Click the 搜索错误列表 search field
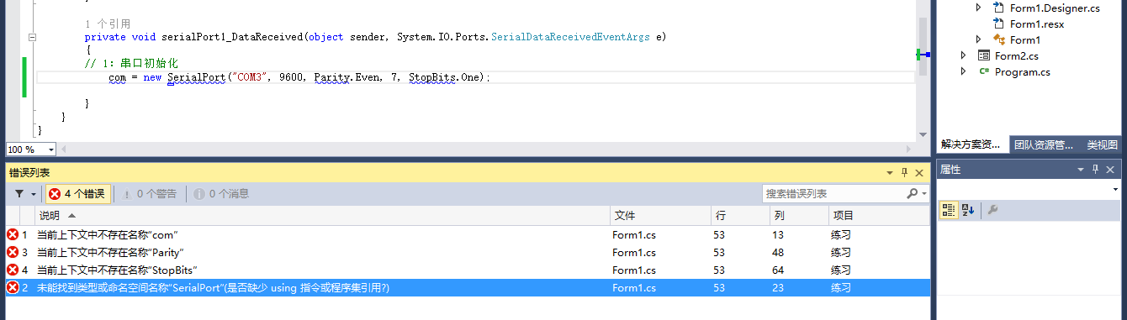Screen dimensions: 1127x320 (x=834, y=194)
